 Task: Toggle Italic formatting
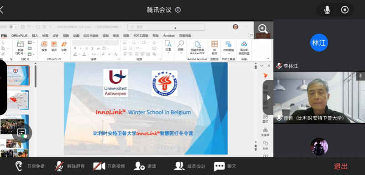point(81,48)
